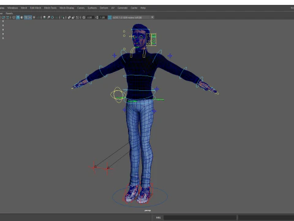Toggle X-ray joints icon
Screen dimensions: 294x221
pos(73,17)
